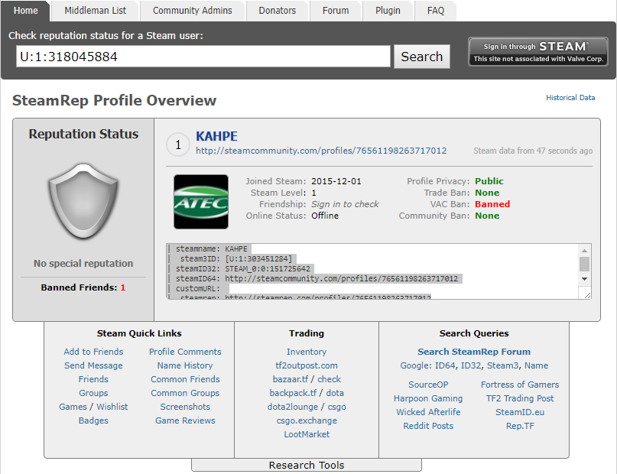Open the dota backpack link

335,393
